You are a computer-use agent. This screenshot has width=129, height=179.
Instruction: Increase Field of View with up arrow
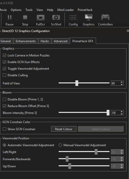(x=122, y=82)
